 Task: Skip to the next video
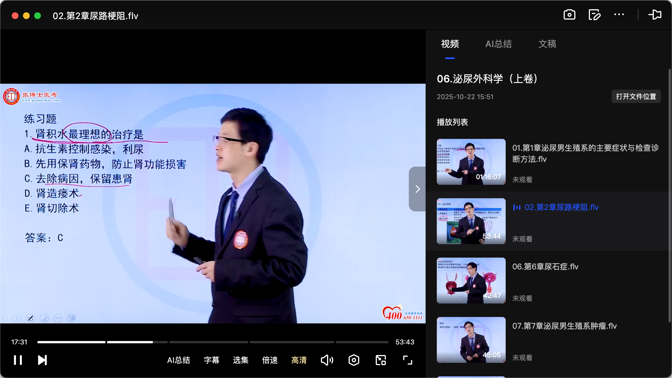[42, 360]
